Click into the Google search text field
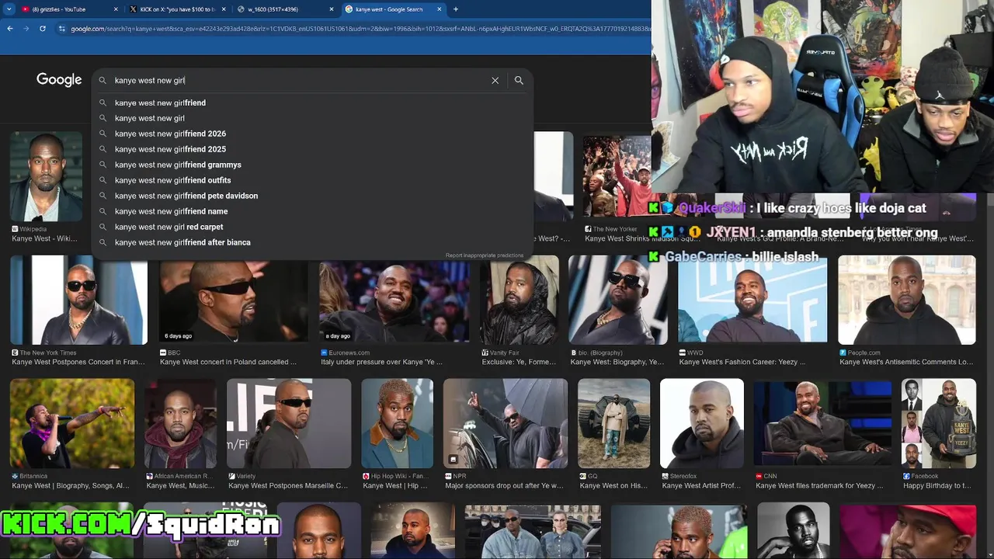The width and height of the screenshot is (994, 559). [x=299, y=81]
